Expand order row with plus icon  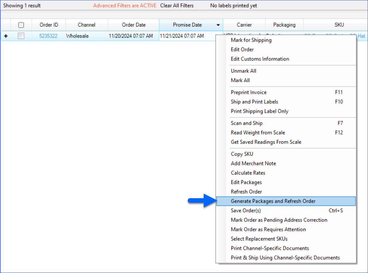[6, 36]
